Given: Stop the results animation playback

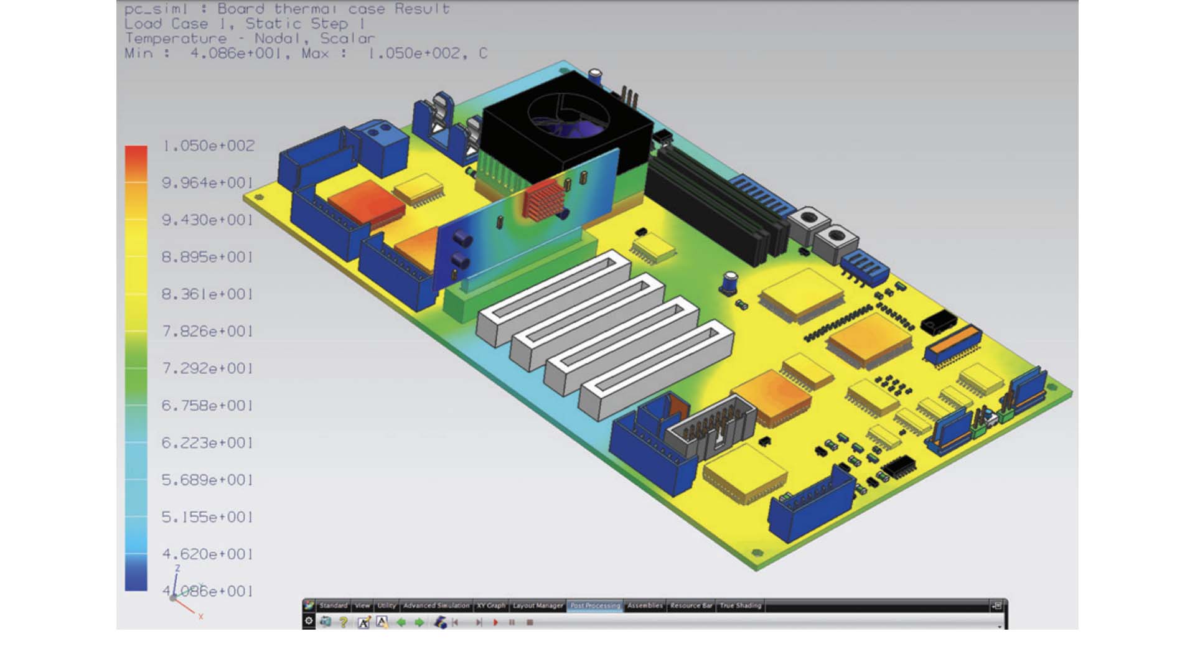Looking at the screenshot, I should [530, 622].
